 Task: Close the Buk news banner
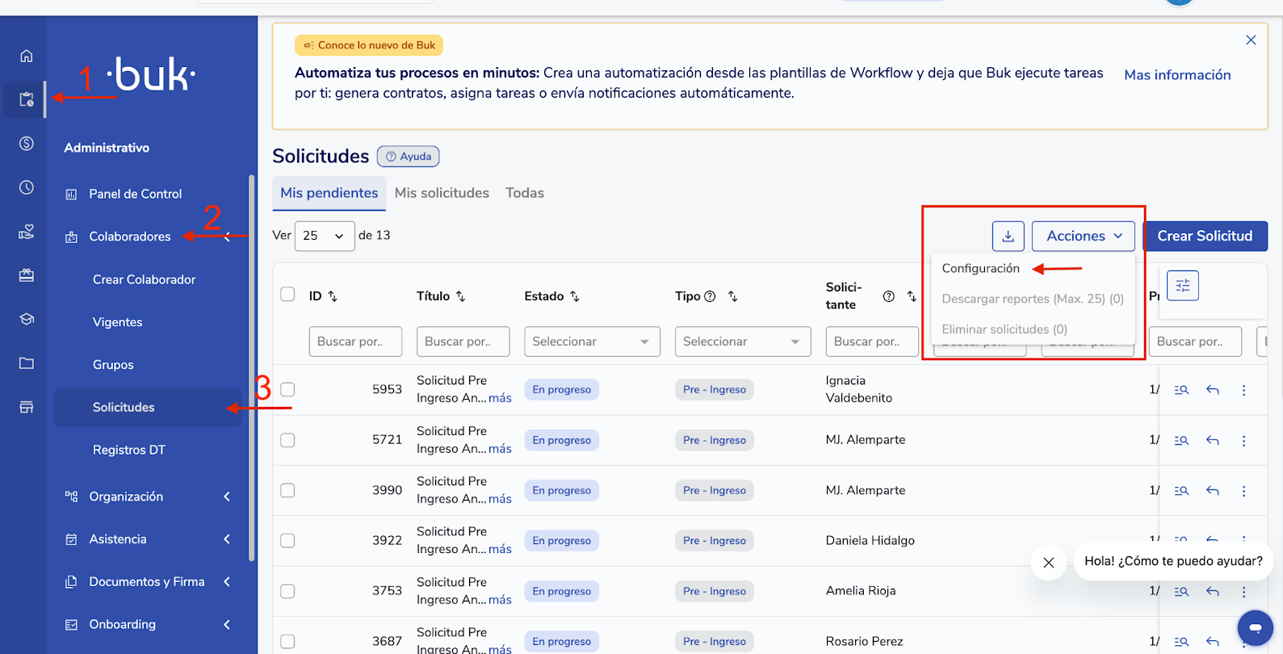coord(1251,40)
